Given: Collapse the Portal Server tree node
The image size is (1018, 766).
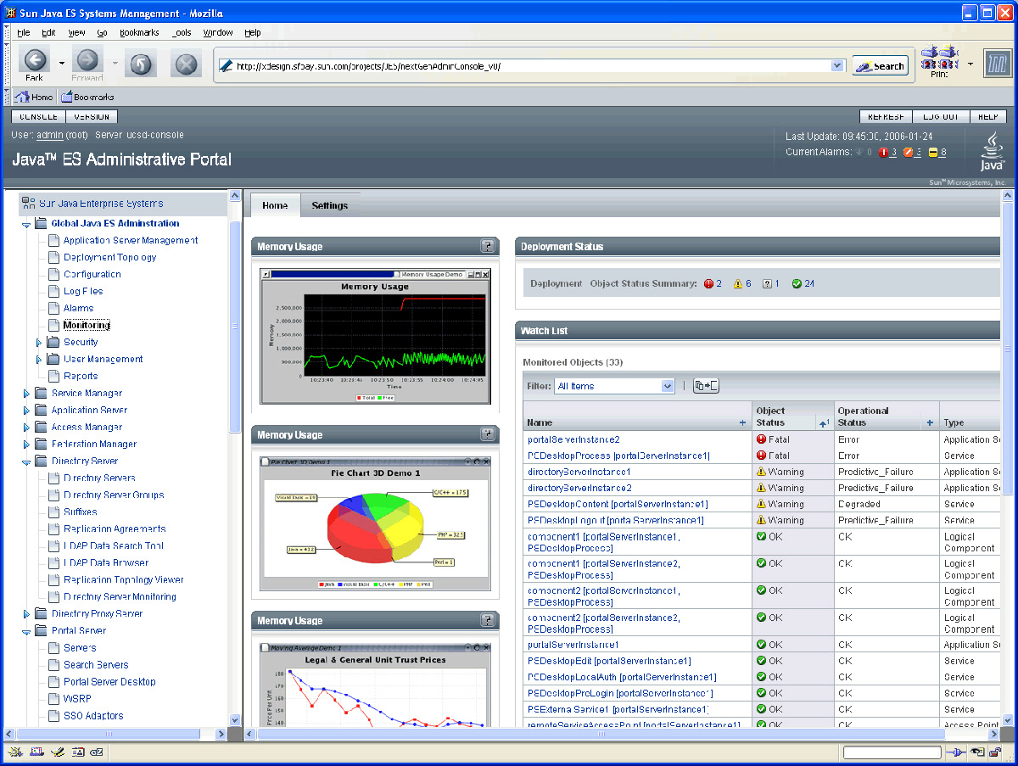Looking at the screenshot, I should (27, 632).
